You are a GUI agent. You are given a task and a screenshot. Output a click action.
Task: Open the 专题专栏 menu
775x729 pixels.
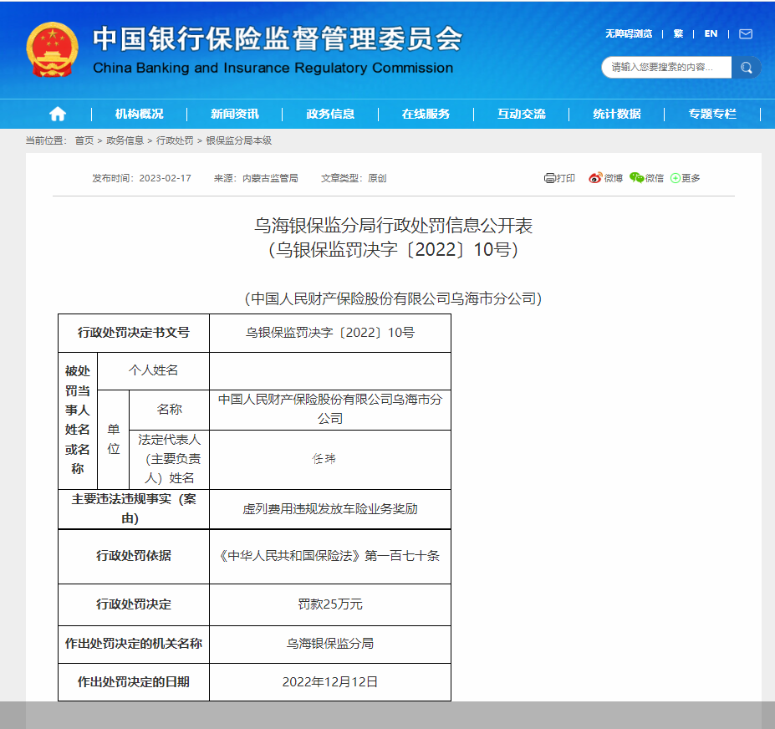pos(711,114)
